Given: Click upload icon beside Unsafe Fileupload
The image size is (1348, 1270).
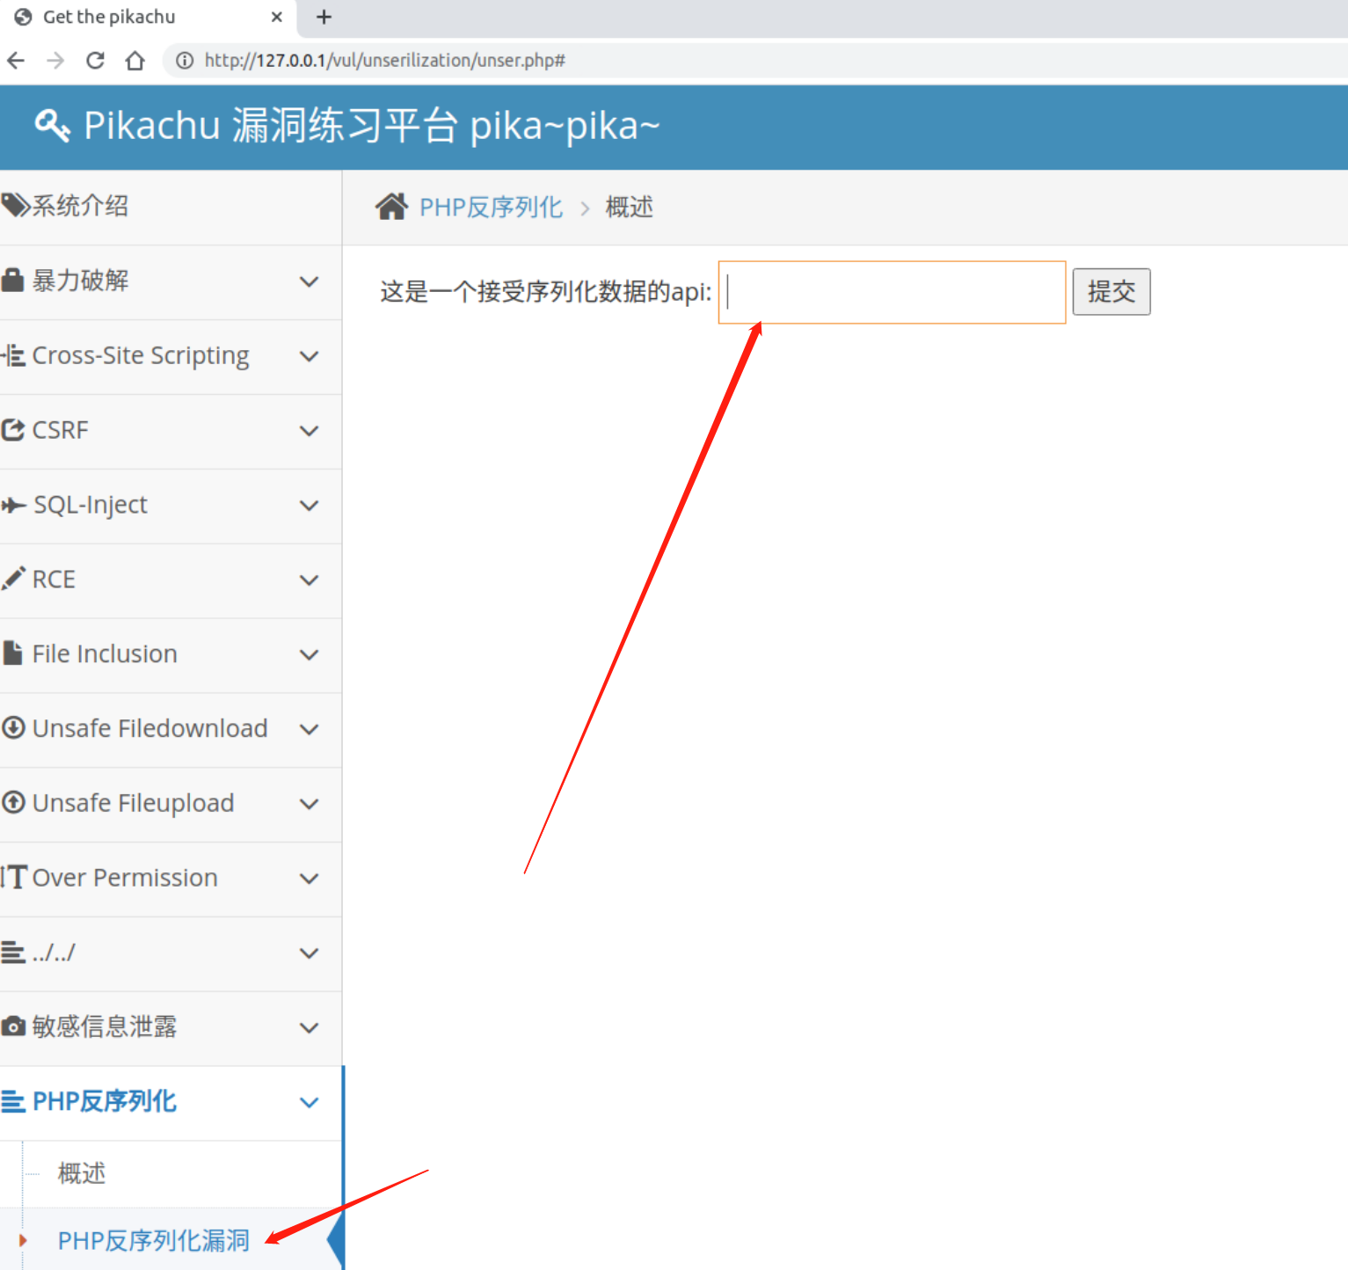Looking at the screenshot, I should click(13, 802).
